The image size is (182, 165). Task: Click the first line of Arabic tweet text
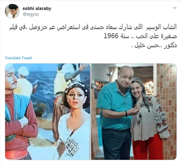(x=93, y=27)
